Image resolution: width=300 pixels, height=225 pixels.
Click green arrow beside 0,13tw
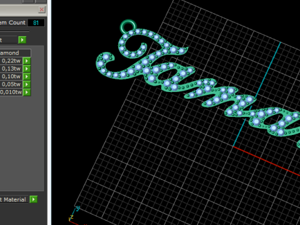[x=27, y=69]
